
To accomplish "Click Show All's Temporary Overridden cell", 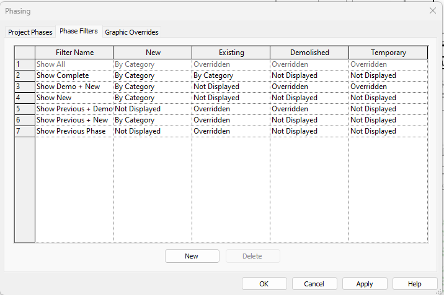I will click(388, 64).
